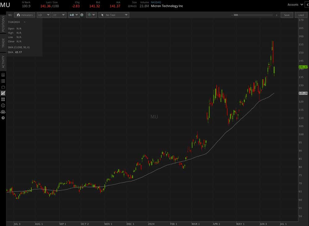This screenshot has width=309, height=226.
Task: Collapse the OHLC data overlay with the chevron
Action: click(x=24, y=22)
